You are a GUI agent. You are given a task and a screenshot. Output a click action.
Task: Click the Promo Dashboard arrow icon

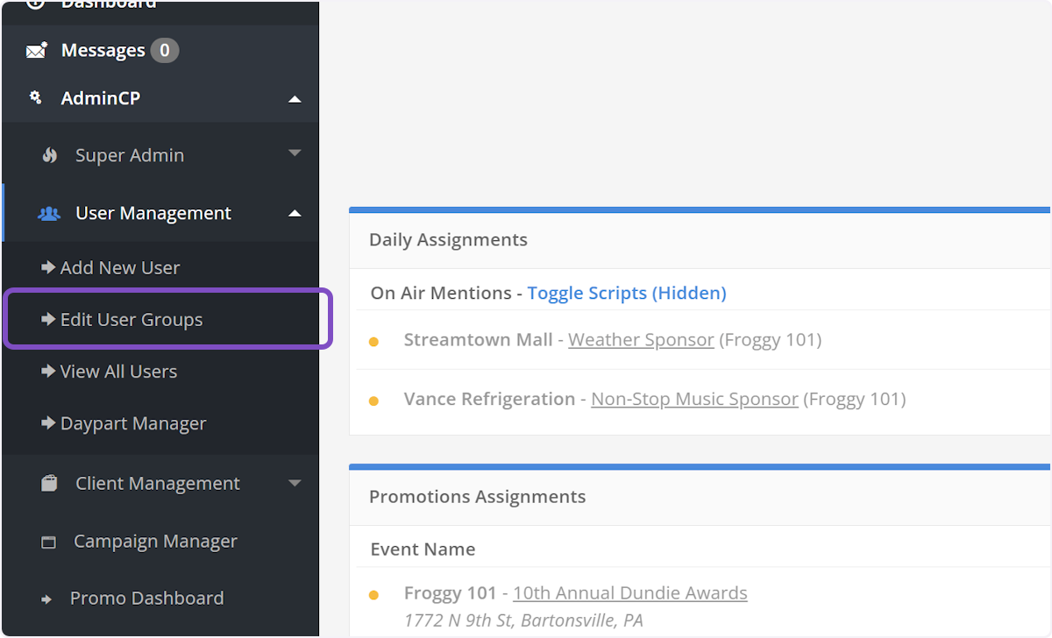coord(47,599)
